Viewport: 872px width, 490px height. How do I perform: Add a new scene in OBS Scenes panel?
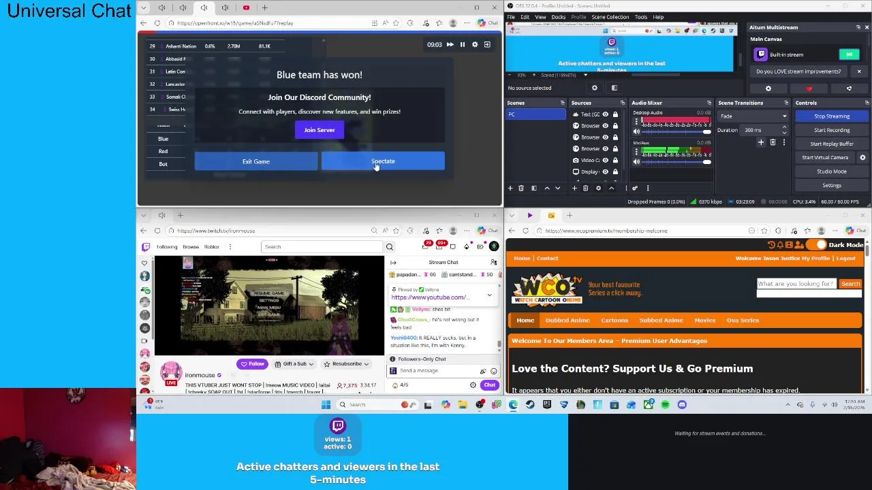(510, 188)
